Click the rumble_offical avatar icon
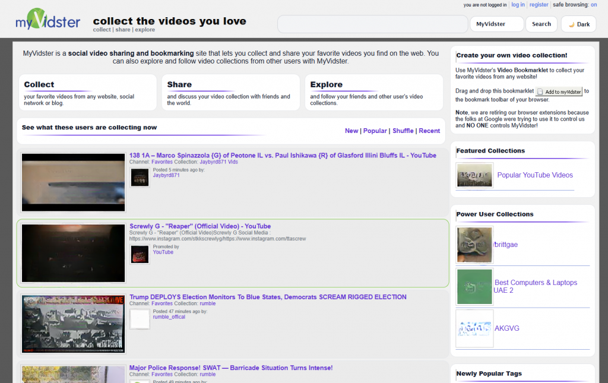608x383 pixels. (x=140, y=319)
